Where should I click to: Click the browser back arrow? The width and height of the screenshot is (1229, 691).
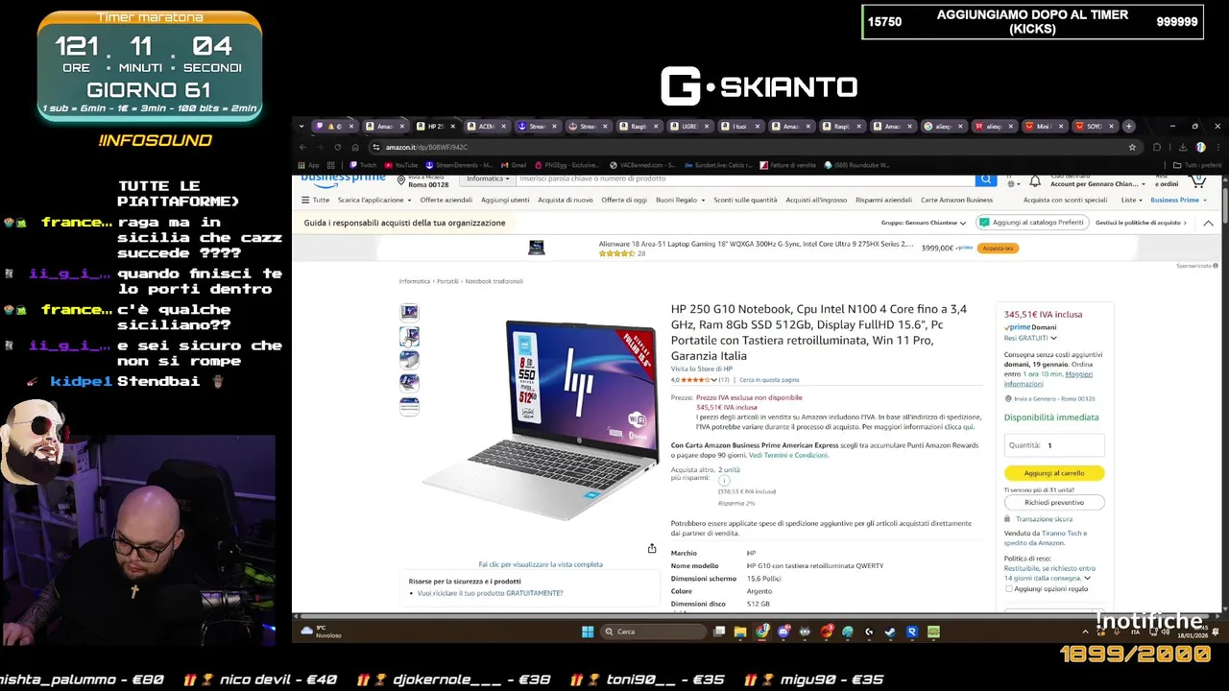[x=302, y=147]
